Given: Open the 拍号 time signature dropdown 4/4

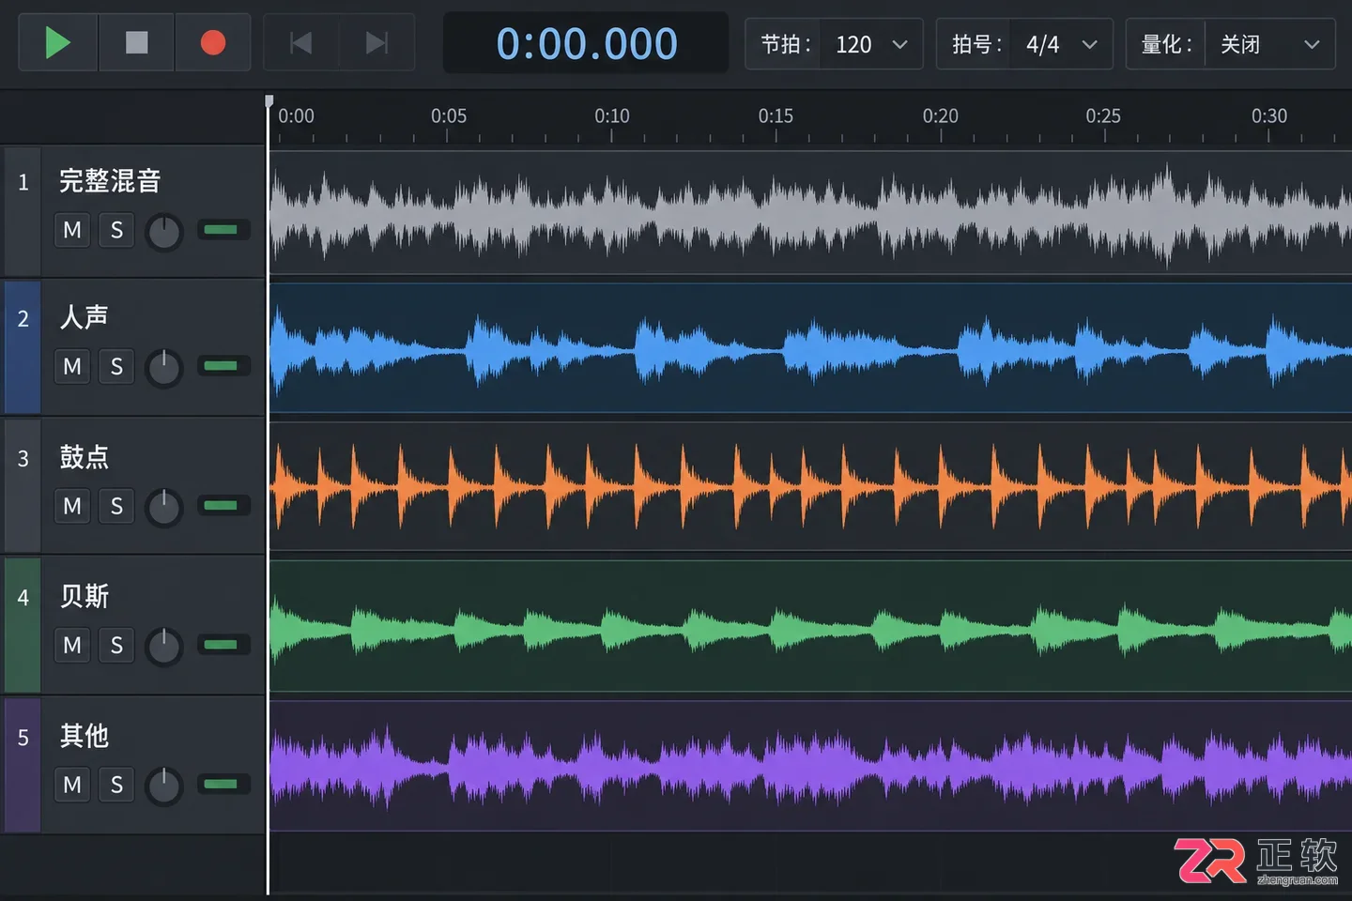Looking at the screenshot, I should 1063,44.
